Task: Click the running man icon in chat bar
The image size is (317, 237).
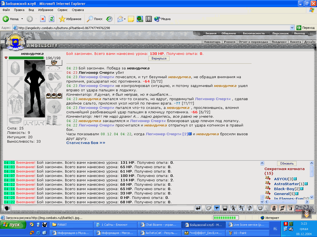Action: [233, 208]
